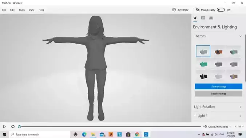This screenshot has height=138, width=246.
Task: Click the network icon in system tray
Action: (212, 134)
